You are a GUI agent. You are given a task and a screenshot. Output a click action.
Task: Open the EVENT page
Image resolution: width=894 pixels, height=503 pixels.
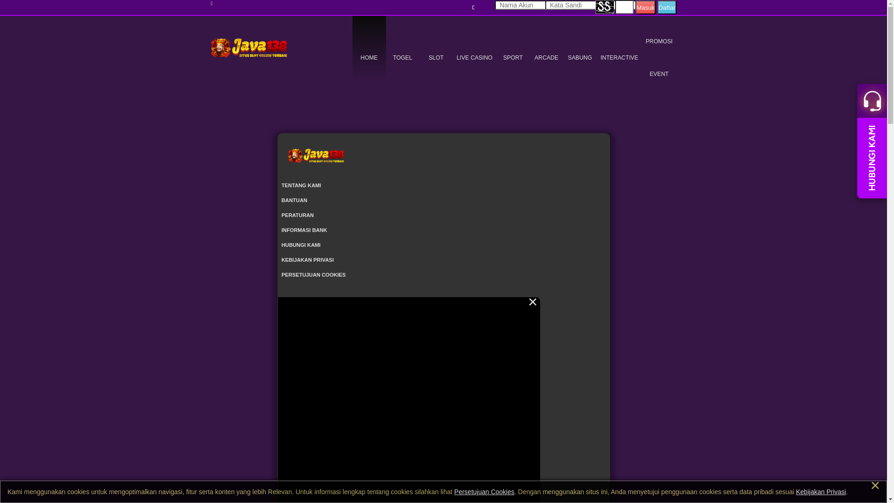tap(659, 74)
